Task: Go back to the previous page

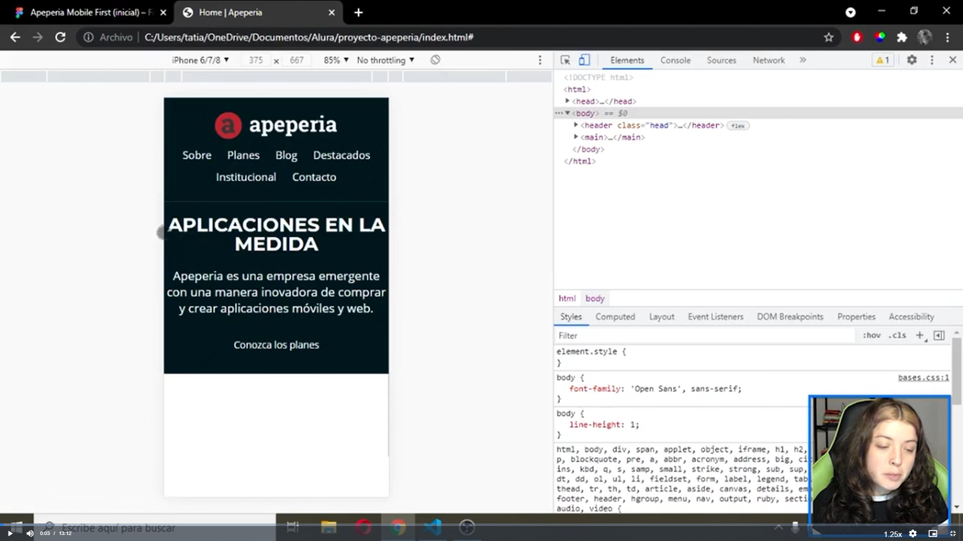Action: [x=15, y=37]
